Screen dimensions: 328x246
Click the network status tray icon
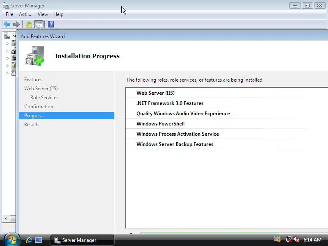click(289, 239)
